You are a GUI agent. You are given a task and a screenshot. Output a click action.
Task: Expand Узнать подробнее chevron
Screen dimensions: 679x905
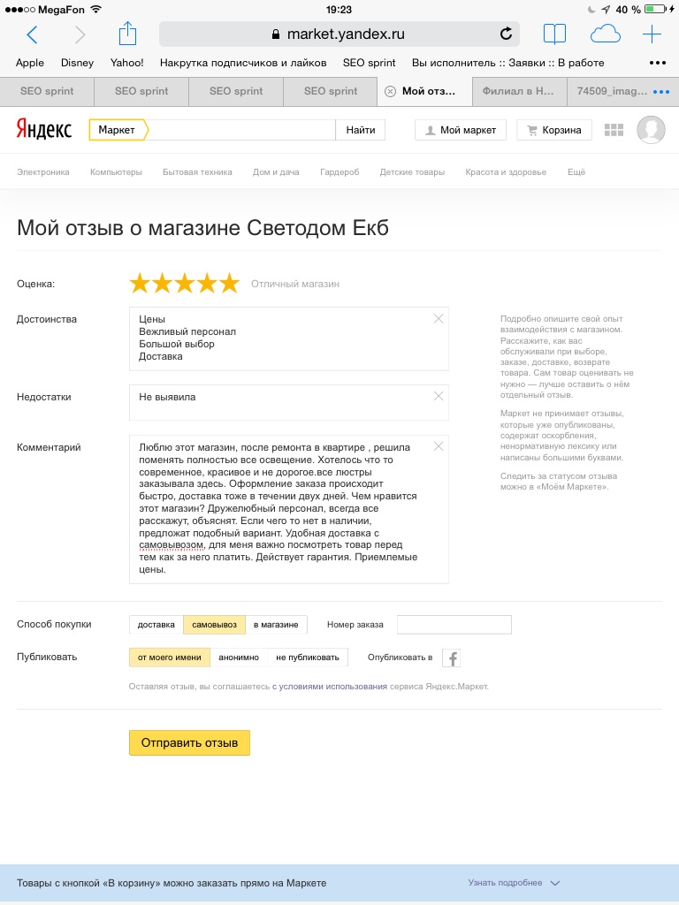(555, 883)
